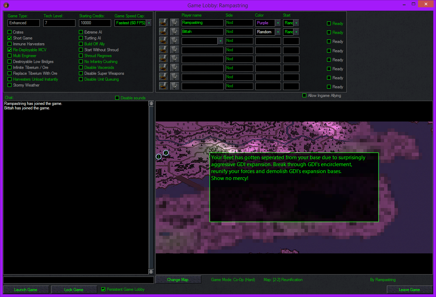Click Launch Game button

pyautogui.click(x=26, y=290)
